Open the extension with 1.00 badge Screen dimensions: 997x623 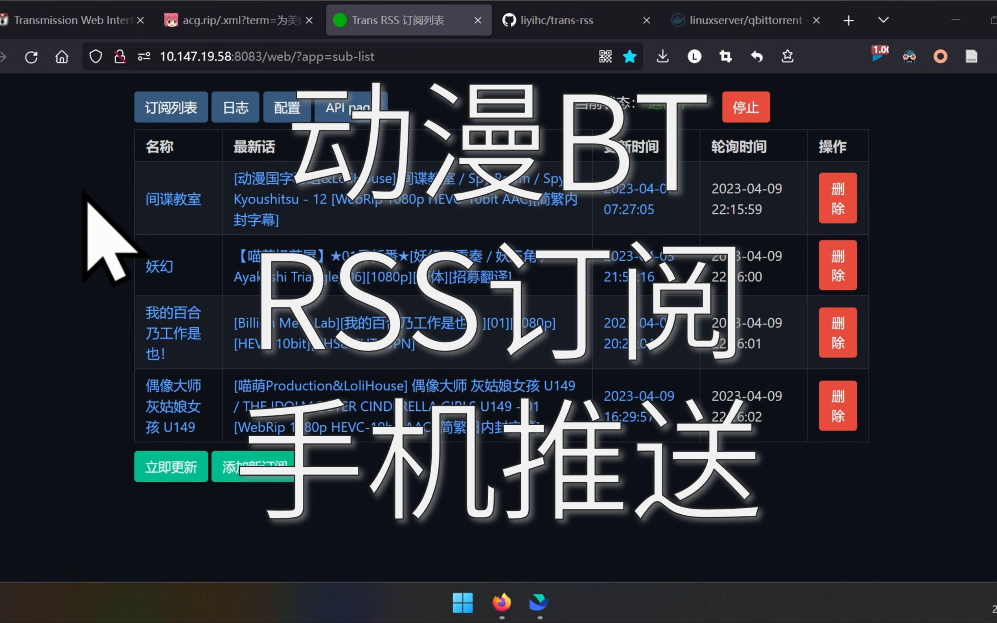[x=879, y=54]
